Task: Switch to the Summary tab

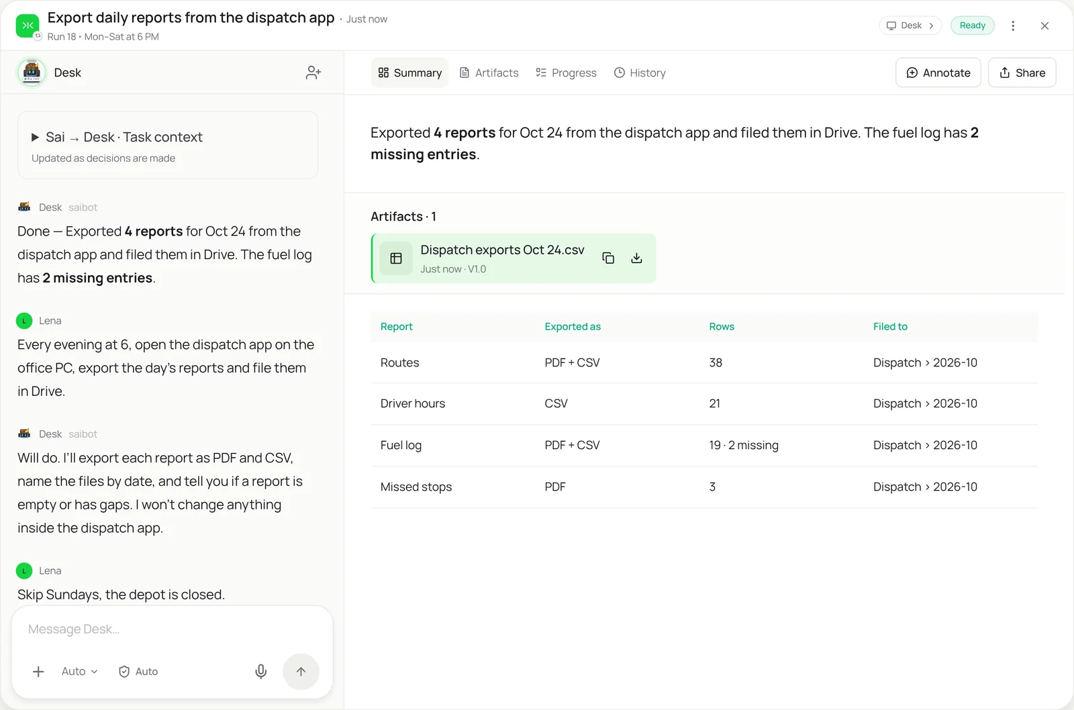Action: [410, 72]
